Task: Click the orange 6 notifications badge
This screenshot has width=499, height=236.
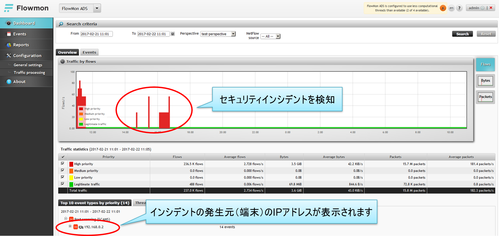Action: tap(443, 8)
